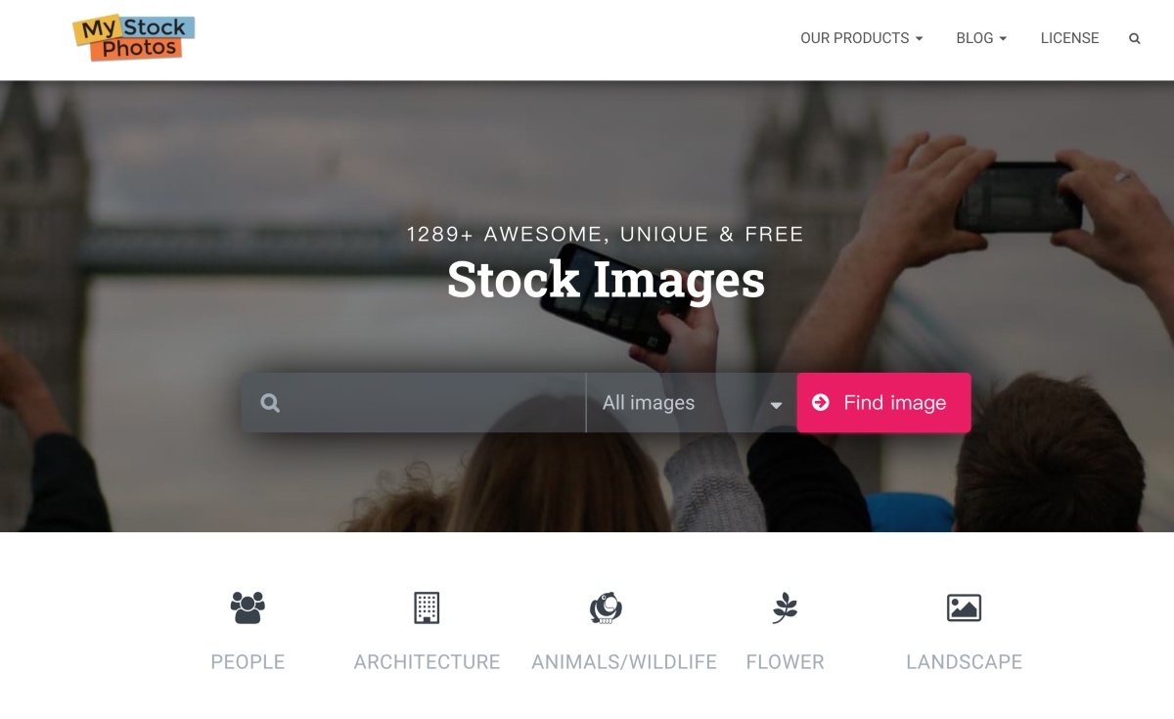The width and height of the screenshot is (1174, 719).
Task: Select the Flower leaf icon
Action: 785,607
